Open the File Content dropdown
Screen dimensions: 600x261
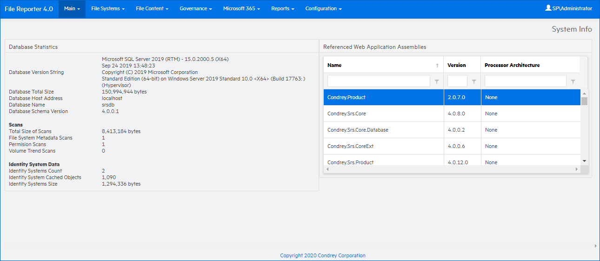(152, 9)
